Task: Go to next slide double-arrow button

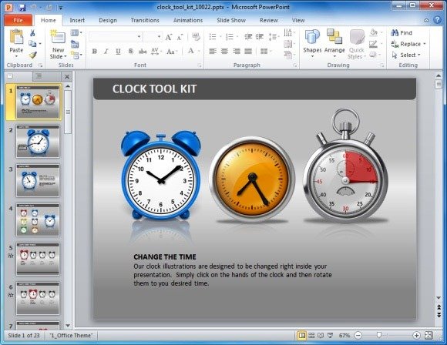Action: click(439, 314)
